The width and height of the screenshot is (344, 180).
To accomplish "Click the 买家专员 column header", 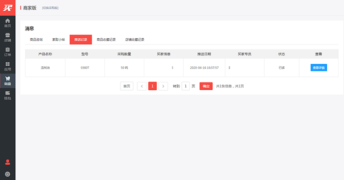I will [x=244, y=54].
